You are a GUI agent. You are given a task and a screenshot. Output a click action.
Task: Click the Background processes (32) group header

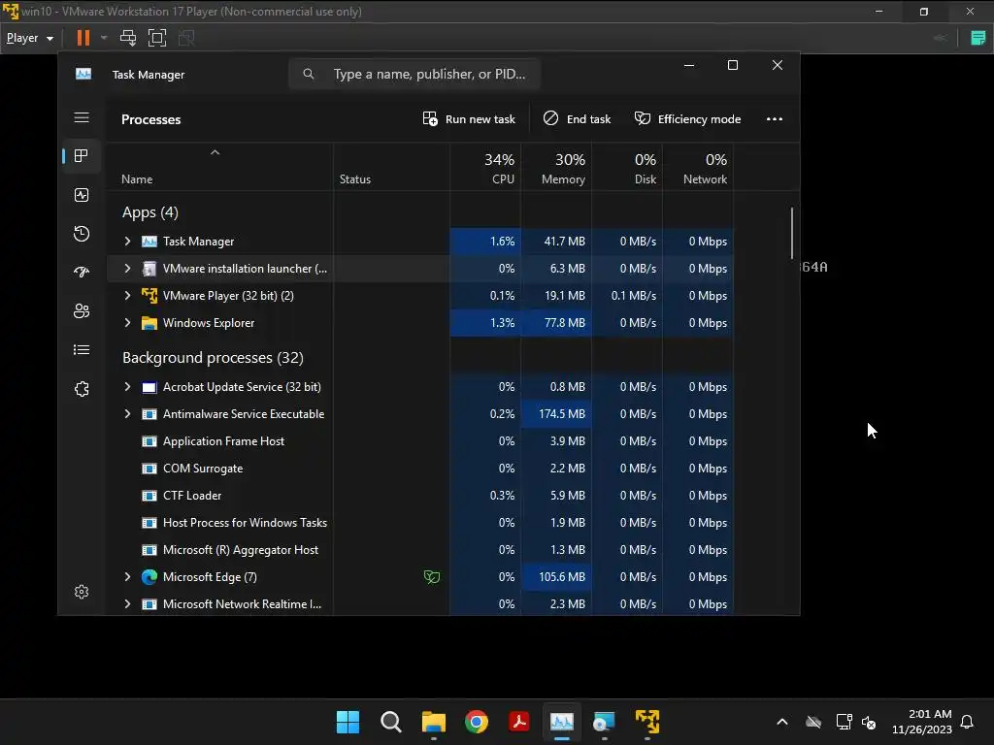click(x=213, y=357)
